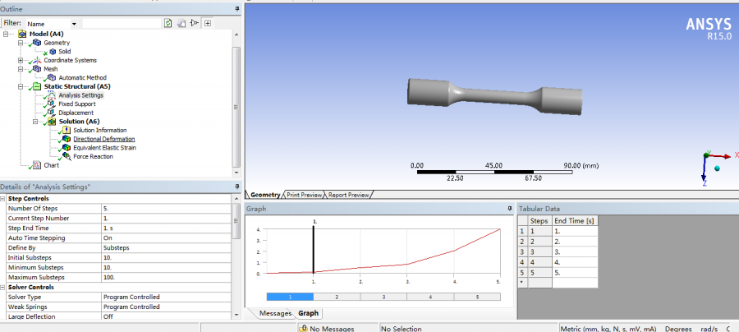739x332 pixels.
Task: Click the Solution (A6) icon
Action: tap(52, 121)
